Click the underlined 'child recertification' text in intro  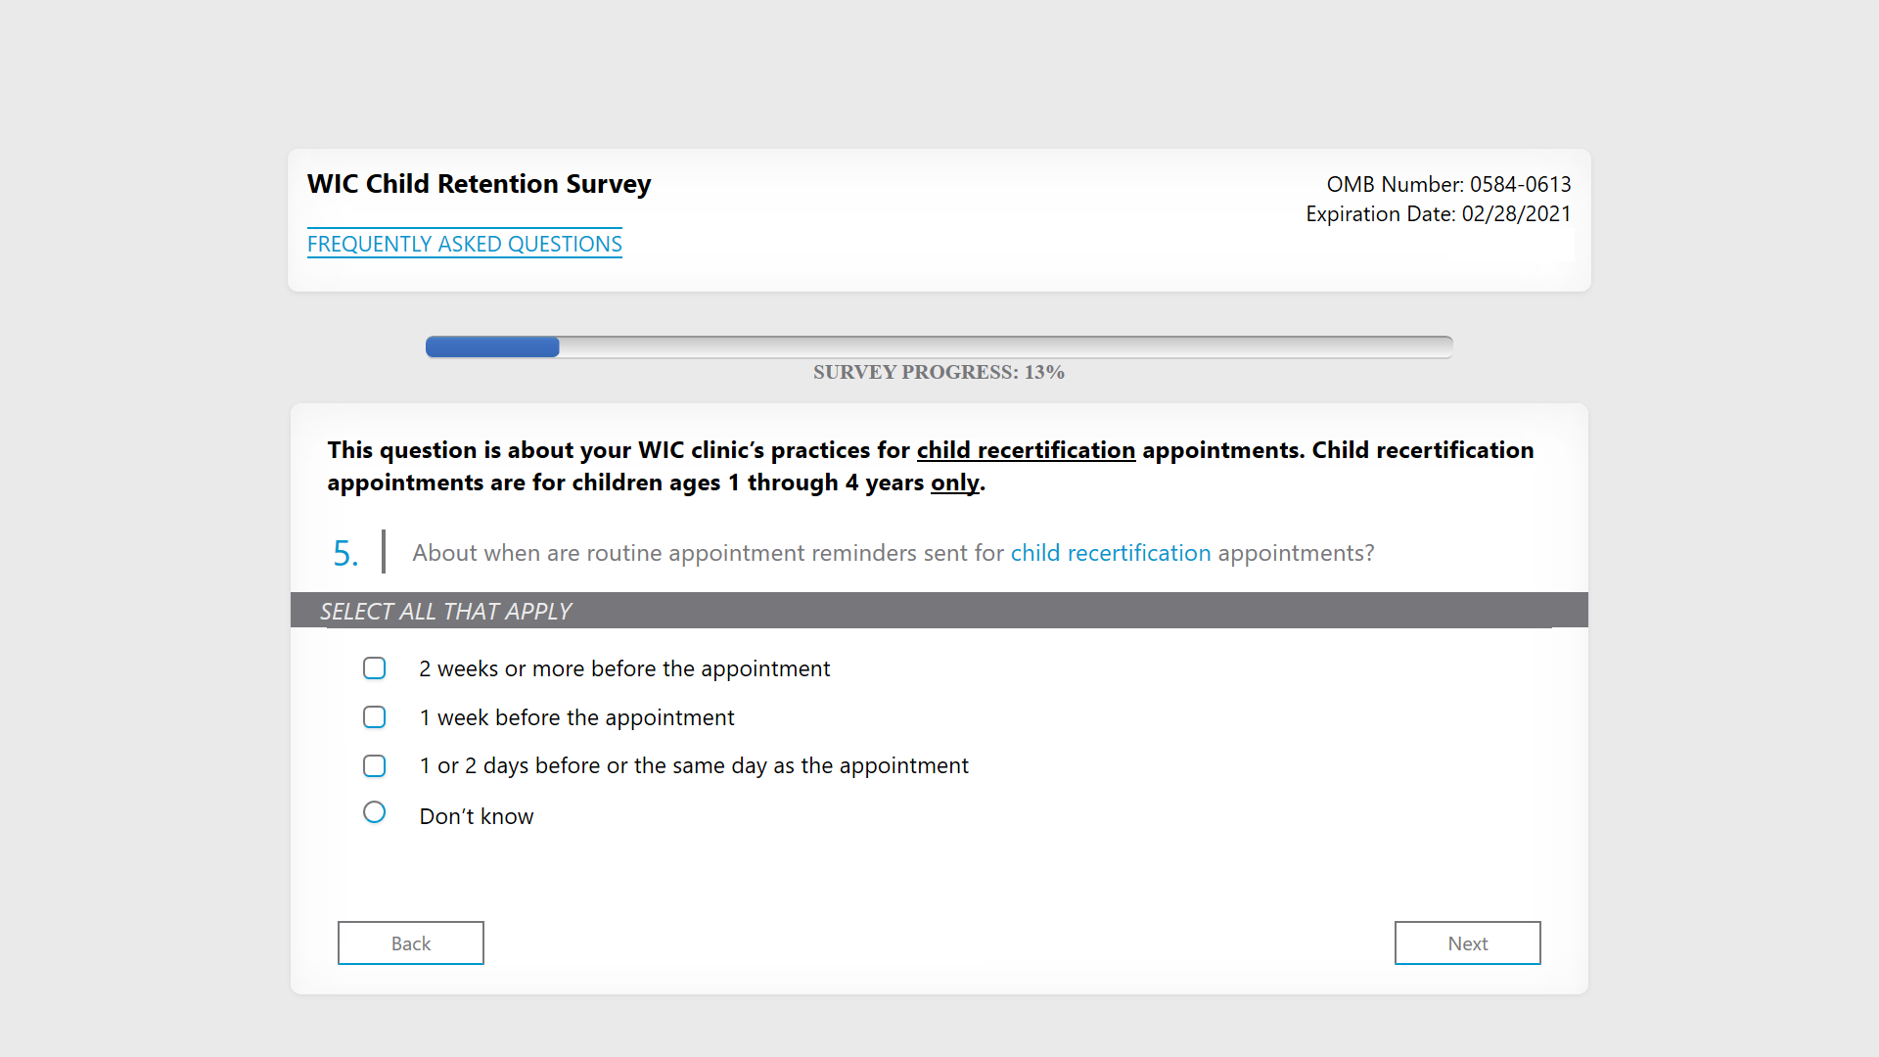click(x=1026, y=450)
